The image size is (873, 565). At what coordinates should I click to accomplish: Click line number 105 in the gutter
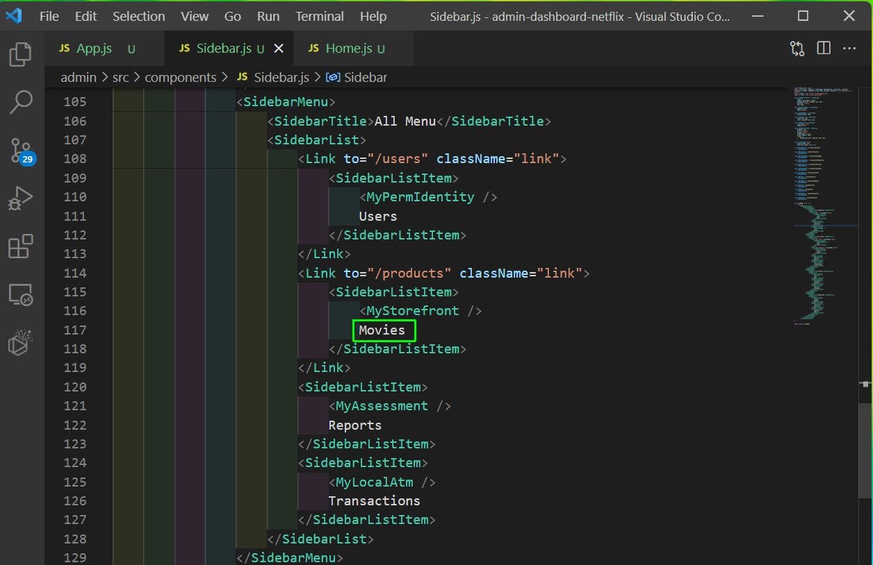pyautogui.click(x=75, y=102)
